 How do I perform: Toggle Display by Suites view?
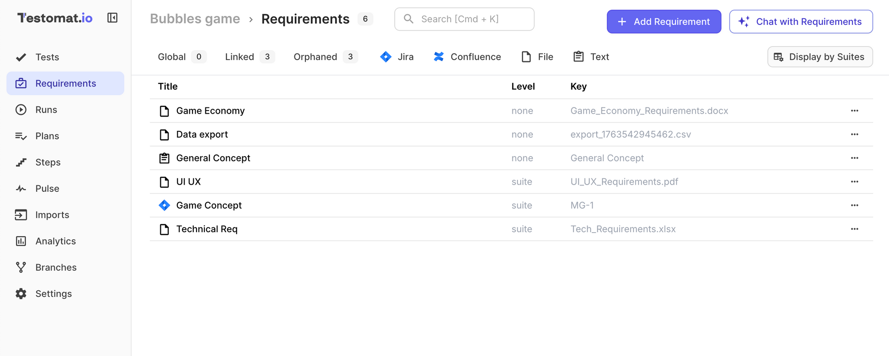coord(820,57)
